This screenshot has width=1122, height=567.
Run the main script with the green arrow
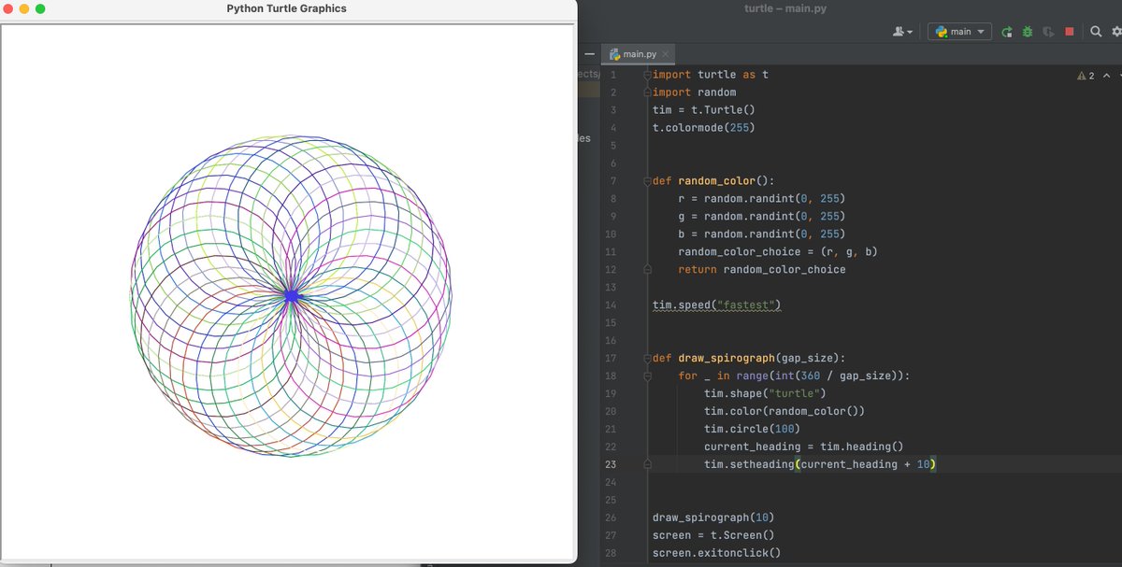(x=1006, y=31)
